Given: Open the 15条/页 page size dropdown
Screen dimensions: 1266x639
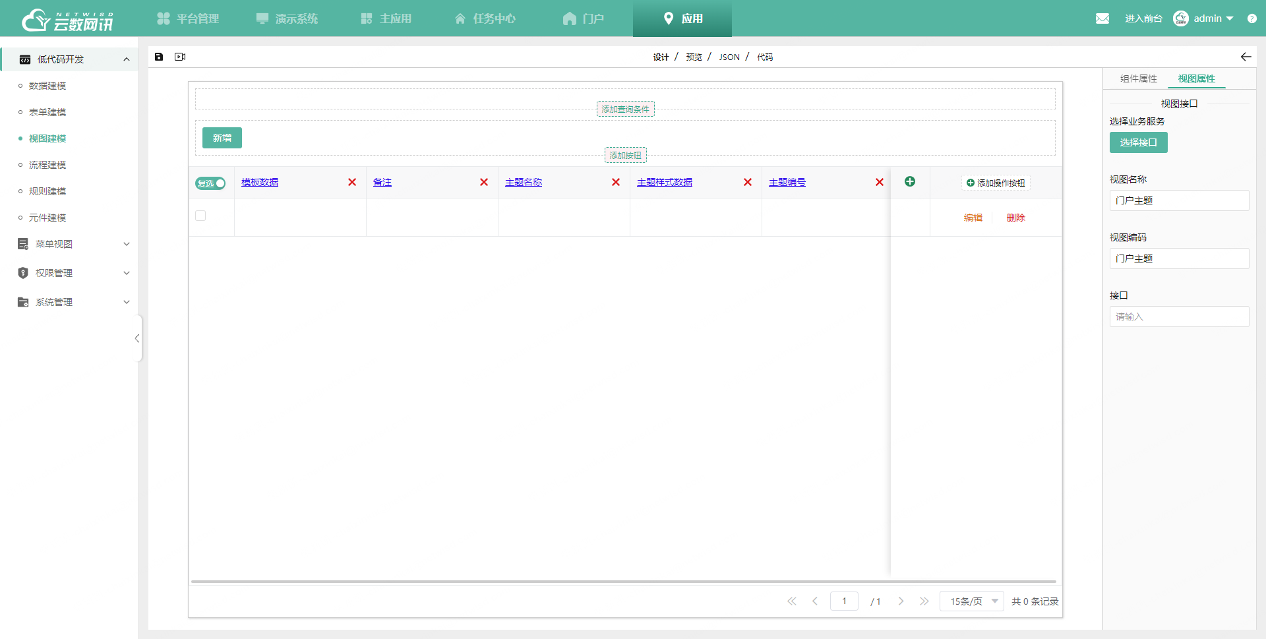Looking at the screenshot, I should (x=972, y=601).
